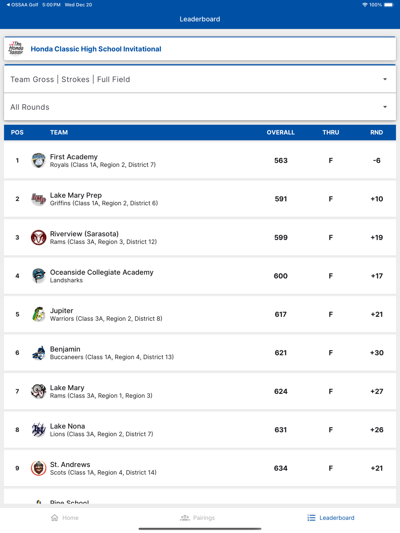Tap the Riverview Sarasota Rams logo

[x=38, y=237]
